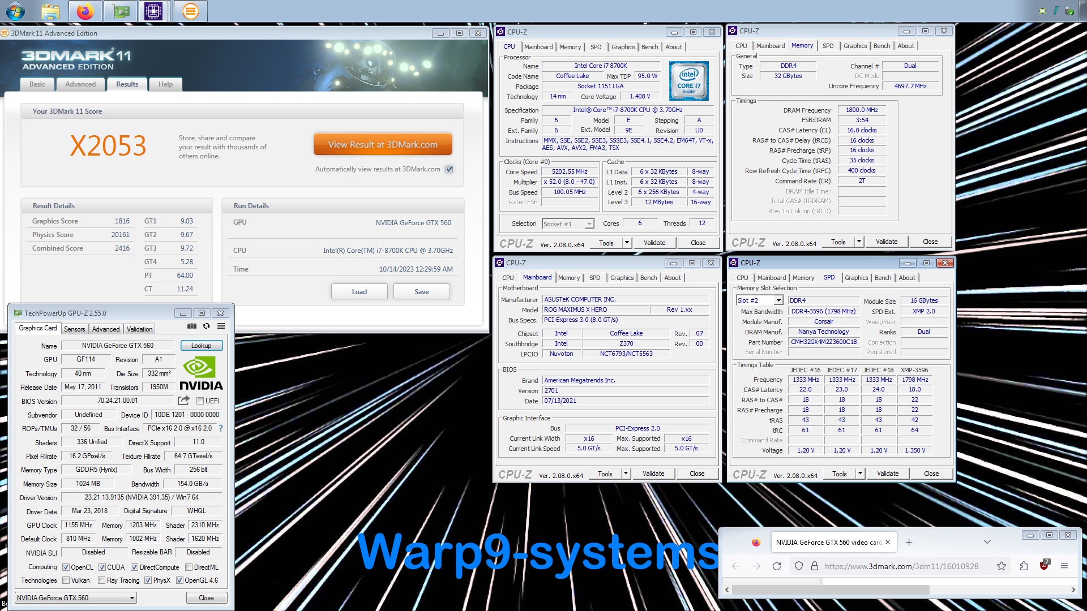Expand Tools arrow in CPU tab window
This screenshot has width=1087, height=611.
pyautogui.click(x=627, y=243)
